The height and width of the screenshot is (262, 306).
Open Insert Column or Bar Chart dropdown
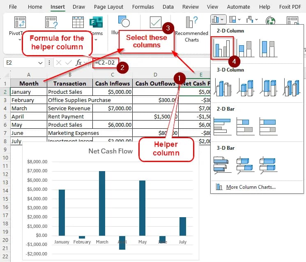pyautogui.click(x=218, y=19)
